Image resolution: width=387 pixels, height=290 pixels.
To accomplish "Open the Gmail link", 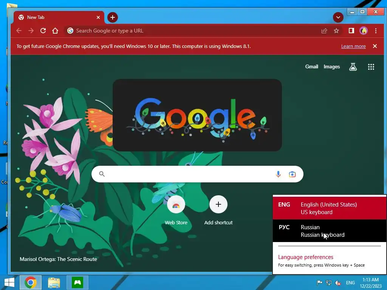I will [x=311, y=66].
